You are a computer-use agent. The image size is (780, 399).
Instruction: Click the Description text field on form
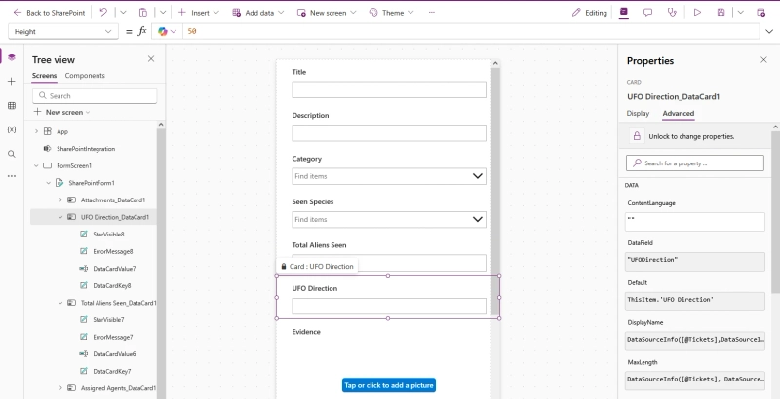[389, 133]
